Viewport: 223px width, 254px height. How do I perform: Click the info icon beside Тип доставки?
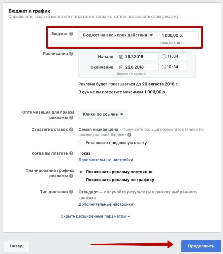71,192
